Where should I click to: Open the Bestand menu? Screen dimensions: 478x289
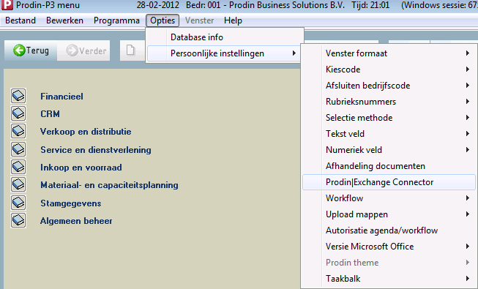pyautogui.click(x=20, y=20)
